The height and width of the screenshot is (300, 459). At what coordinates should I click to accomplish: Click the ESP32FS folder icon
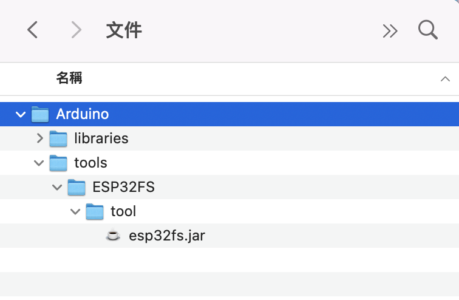[76, 187]
